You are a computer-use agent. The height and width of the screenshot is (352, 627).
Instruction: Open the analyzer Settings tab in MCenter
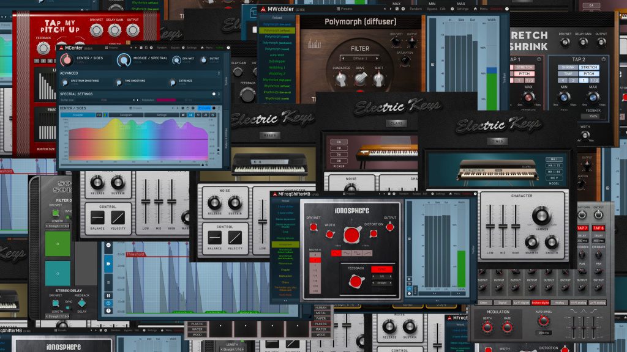tap(162, 115)
